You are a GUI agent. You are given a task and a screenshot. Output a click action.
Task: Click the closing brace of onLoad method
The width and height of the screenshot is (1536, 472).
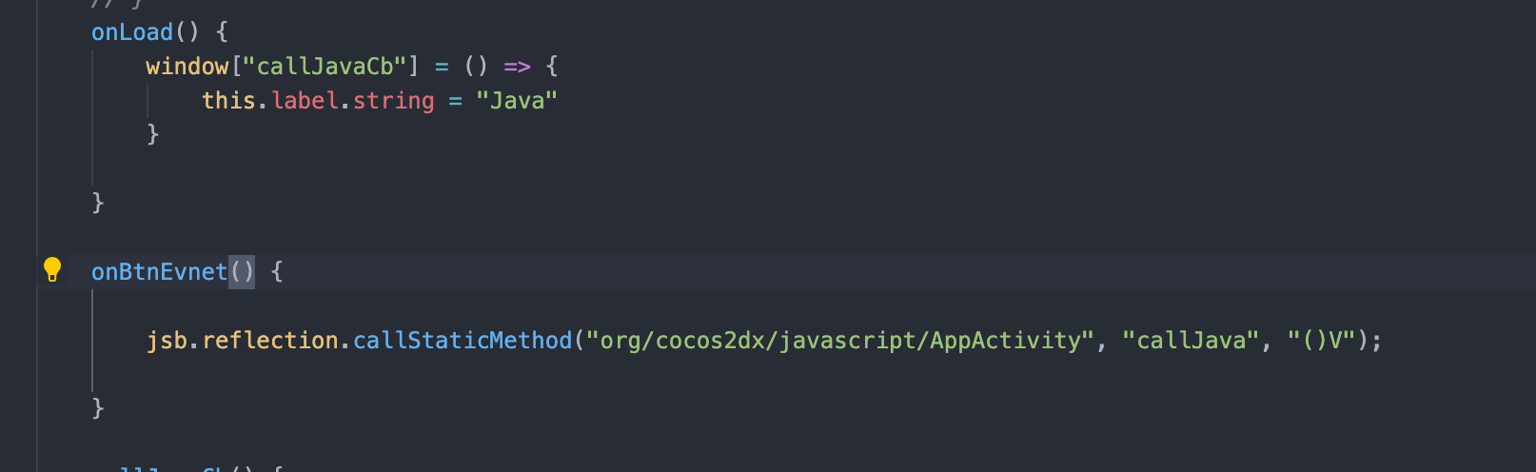coord(98,203)
